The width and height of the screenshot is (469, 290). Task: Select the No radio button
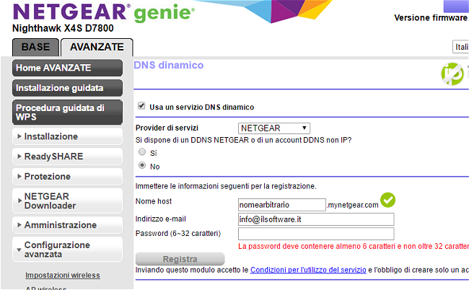(x=142, y=165)
